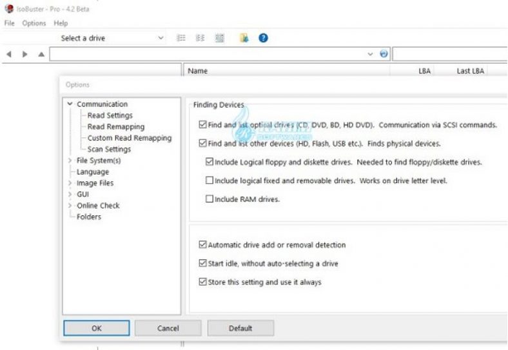Sort by the LBA column header
This screenshot has height=350, width=508.
tap(412, 71)
